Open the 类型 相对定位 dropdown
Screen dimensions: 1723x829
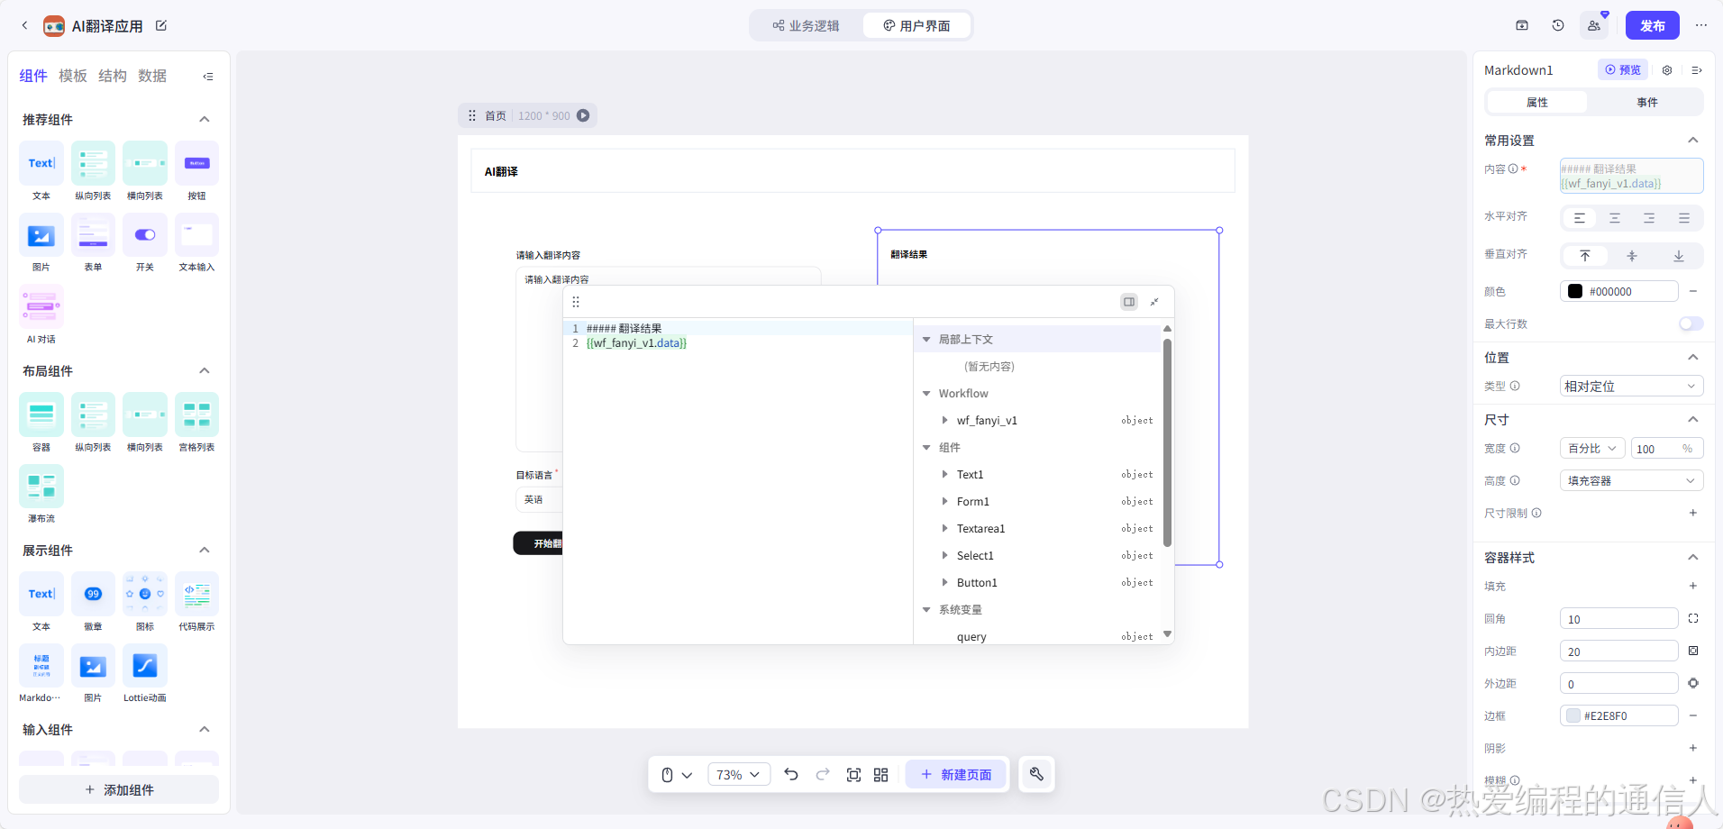coord(1632,387)
